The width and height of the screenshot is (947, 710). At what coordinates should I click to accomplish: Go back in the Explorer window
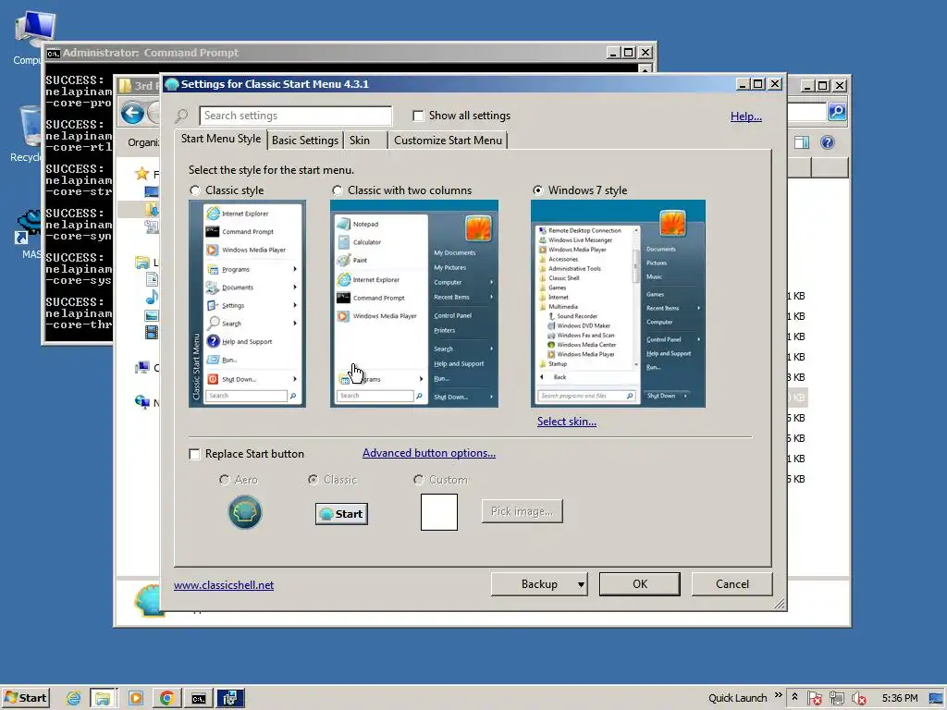click(x=132, y=113)
